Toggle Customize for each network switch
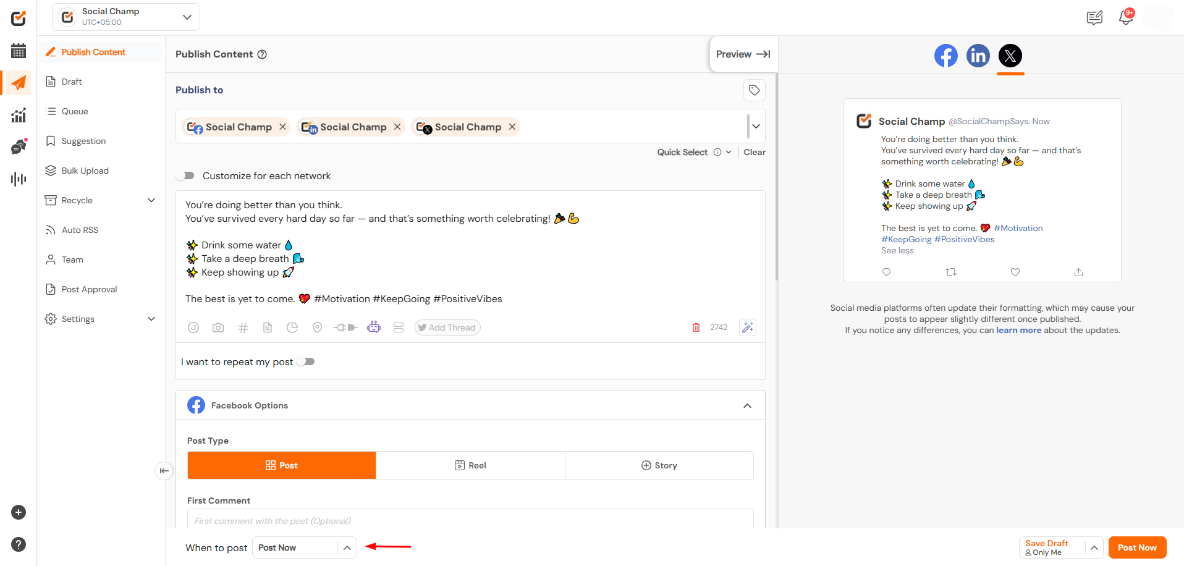 185,176
